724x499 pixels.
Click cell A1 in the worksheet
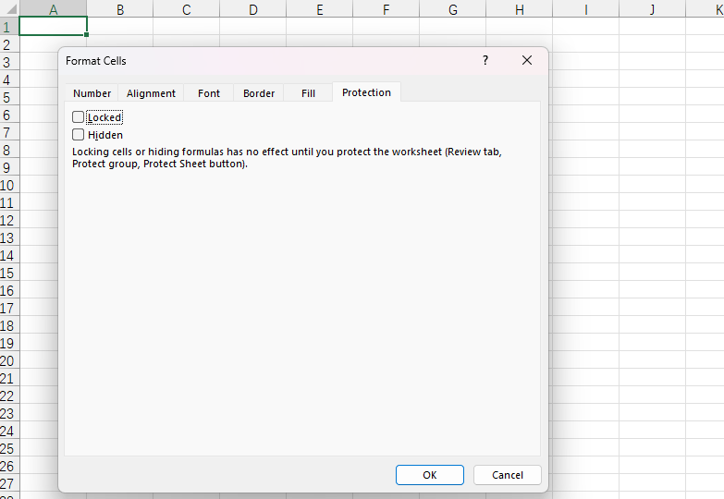(x=53, y=26)
